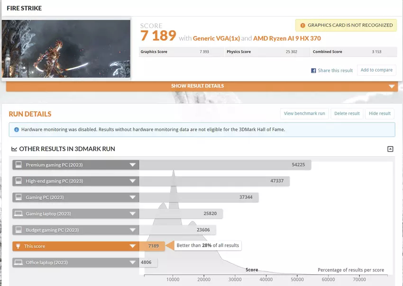
Task: Click the info icon in hardware monitoring notice
Action: click(x=17, y=129)
